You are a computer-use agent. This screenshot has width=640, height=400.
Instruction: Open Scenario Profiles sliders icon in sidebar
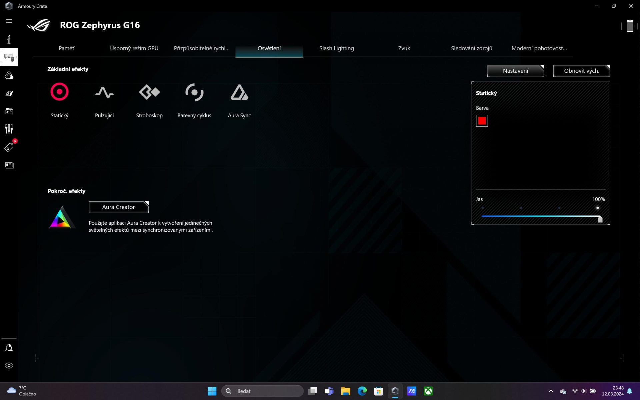tap(9, 129)
